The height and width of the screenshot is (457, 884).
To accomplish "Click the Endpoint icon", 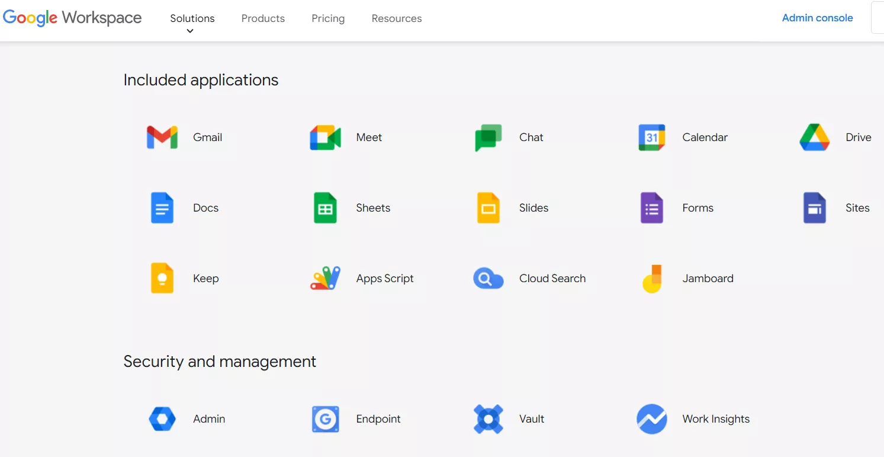I will (x=325, y=419).
